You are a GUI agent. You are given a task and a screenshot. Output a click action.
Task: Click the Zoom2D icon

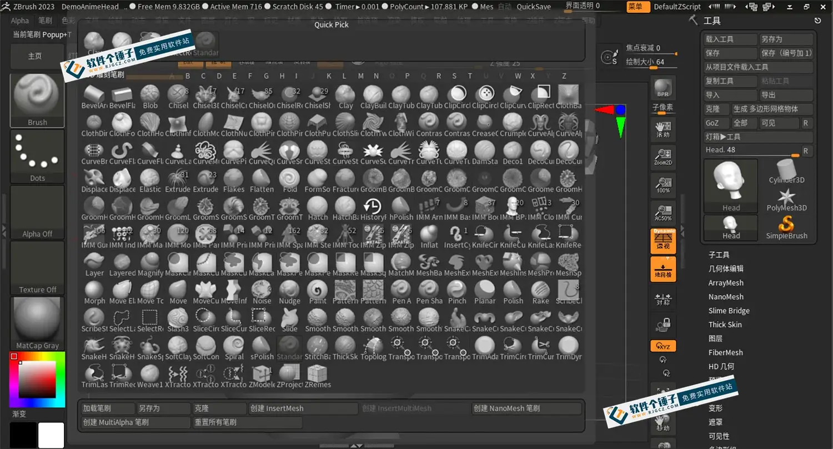663,159
